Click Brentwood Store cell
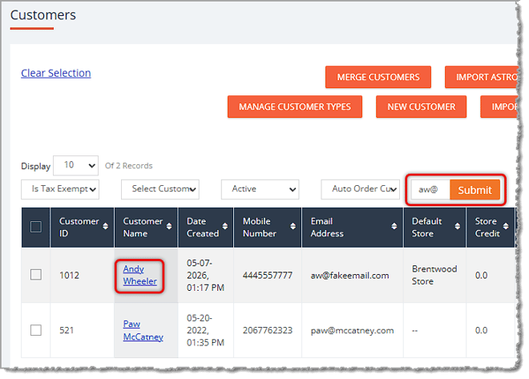The image size is (529, 379). (434, 275)
